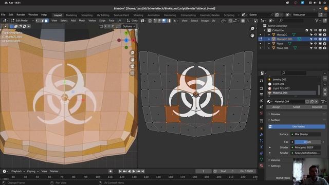
Task: Click the play animation button
Action: click(x=134, y=171)
